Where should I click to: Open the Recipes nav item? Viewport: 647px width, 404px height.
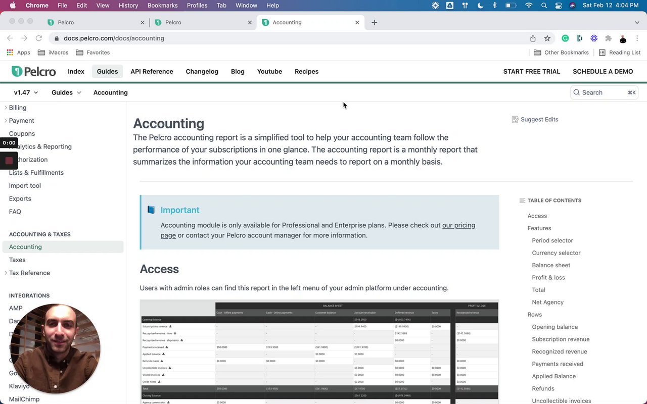[x=306, y=71]
